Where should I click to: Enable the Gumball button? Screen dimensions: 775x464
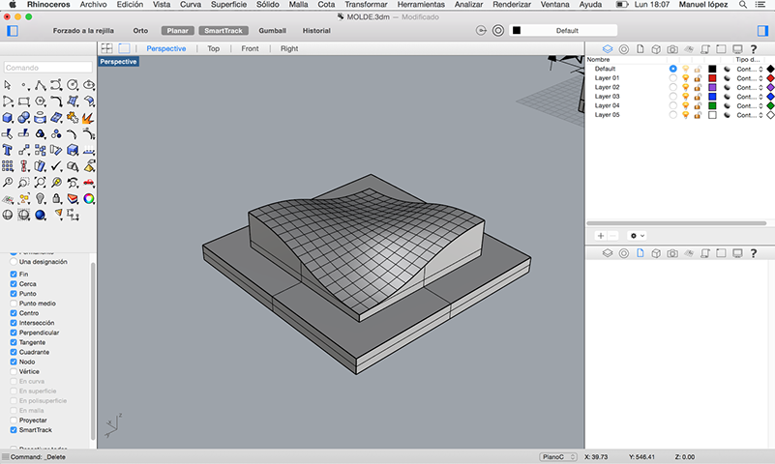pyautogui.click(x=272, y=31)
